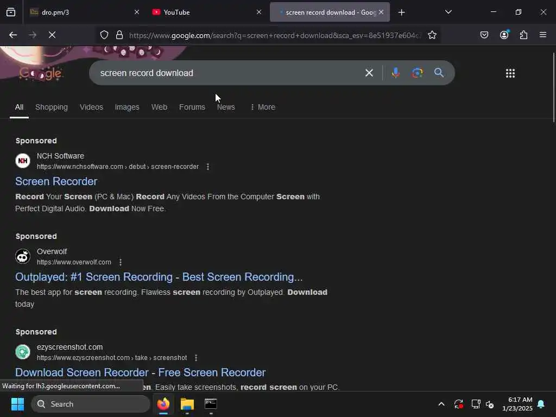Open a new browser tab
556x417 pixels.
pyautogui.click(x=401, y=12)
